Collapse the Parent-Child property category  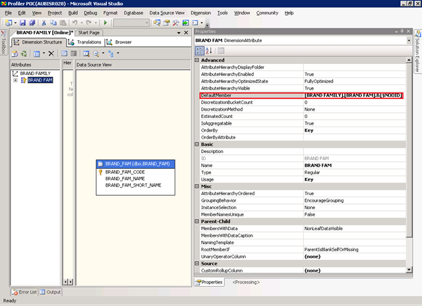196,221
